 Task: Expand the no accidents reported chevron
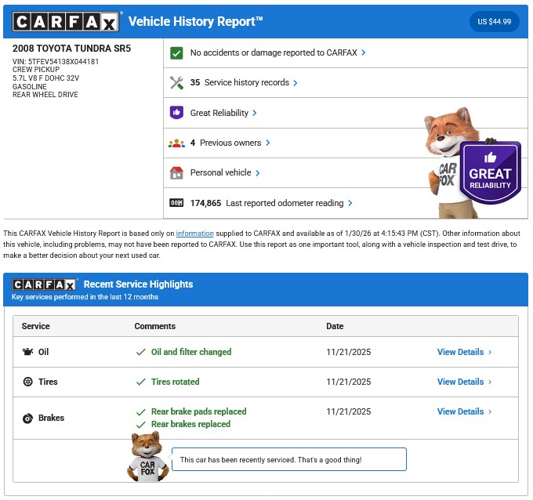point(364,53)
